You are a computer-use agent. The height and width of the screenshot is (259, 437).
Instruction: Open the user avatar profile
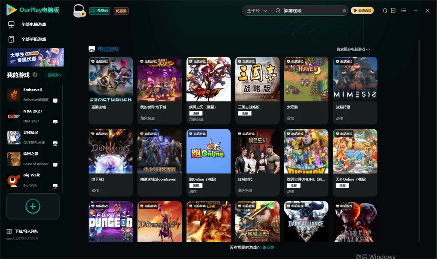[x=79, y=10]
